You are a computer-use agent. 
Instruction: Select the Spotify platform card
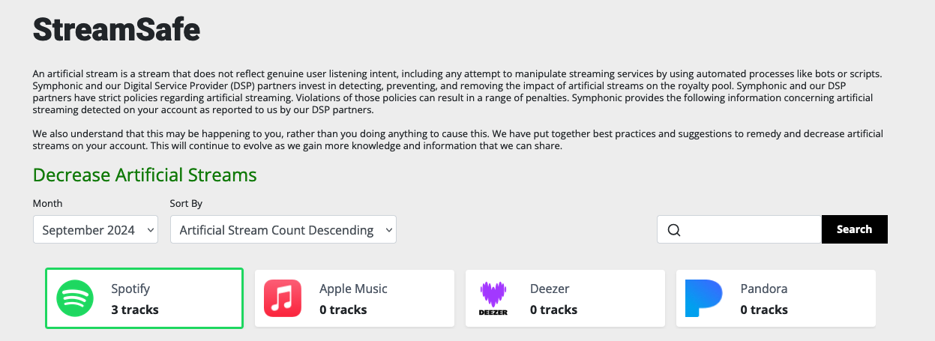(145, 298)
